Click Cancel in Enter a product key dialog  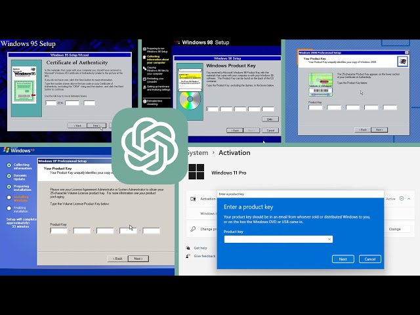(x=370, y=259)
